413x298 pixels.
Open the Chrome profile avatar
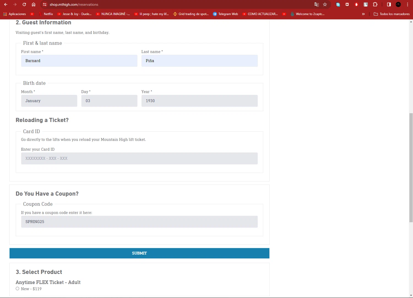[x=398, y=4]
